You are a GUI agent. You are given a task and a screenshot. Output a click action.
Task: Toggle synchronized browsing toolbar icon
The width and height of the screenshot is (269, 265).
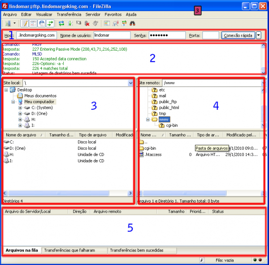pyautogui.click(x=124, y=23)
